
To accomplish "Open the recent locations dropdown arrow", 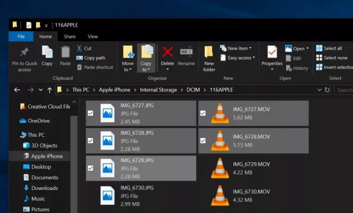I will (41, 90).
